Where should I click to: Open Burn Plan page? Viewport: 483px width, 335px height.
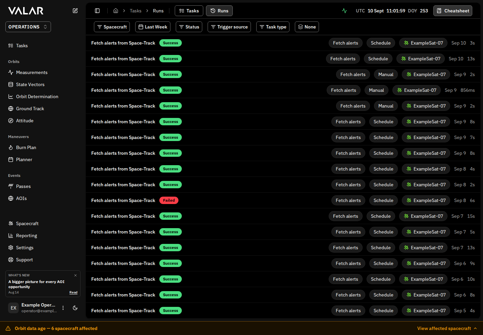tap(43, 147)
